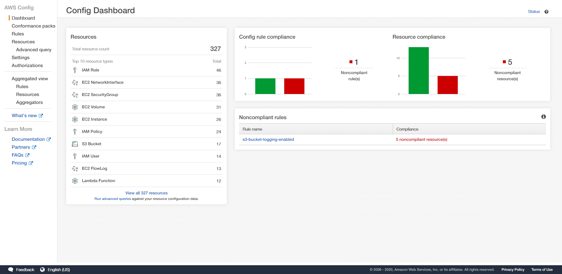Click the help question mark icon near Status
The image size is (562, 274).
[547, 11]
